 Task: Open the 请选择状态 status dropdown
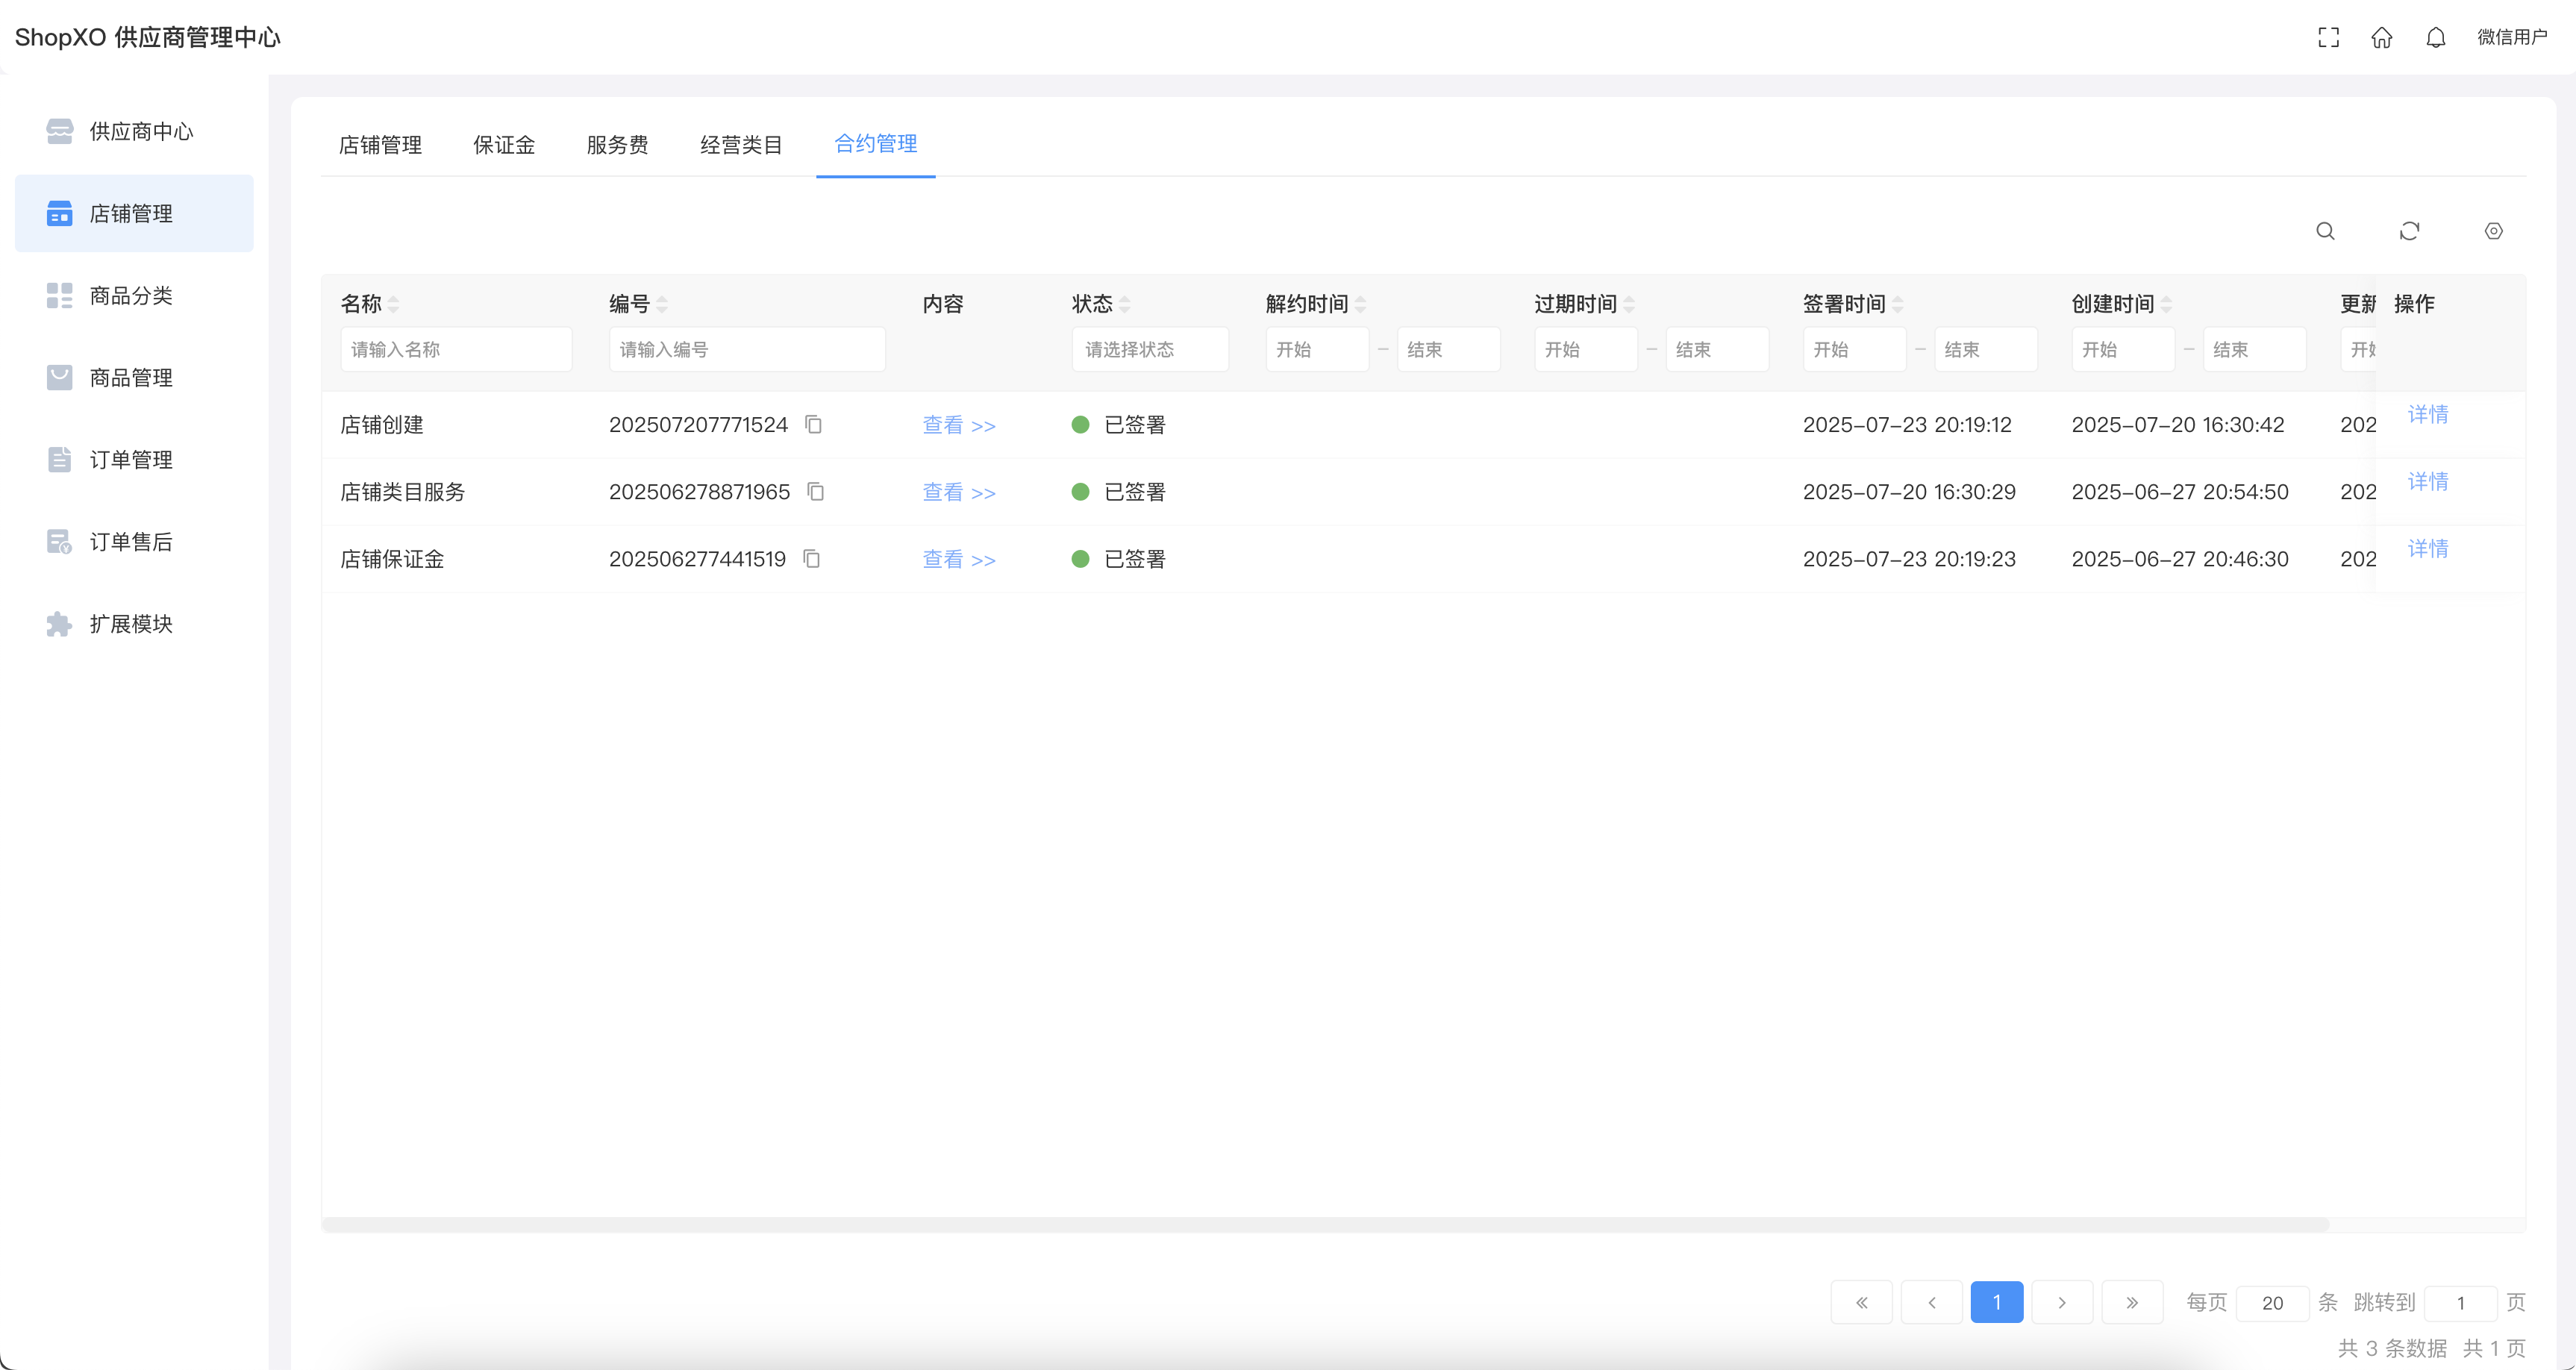(1149, 350)
